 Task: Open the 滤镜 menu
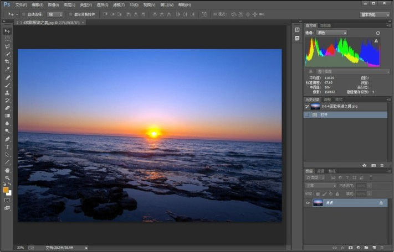(118, 4)
